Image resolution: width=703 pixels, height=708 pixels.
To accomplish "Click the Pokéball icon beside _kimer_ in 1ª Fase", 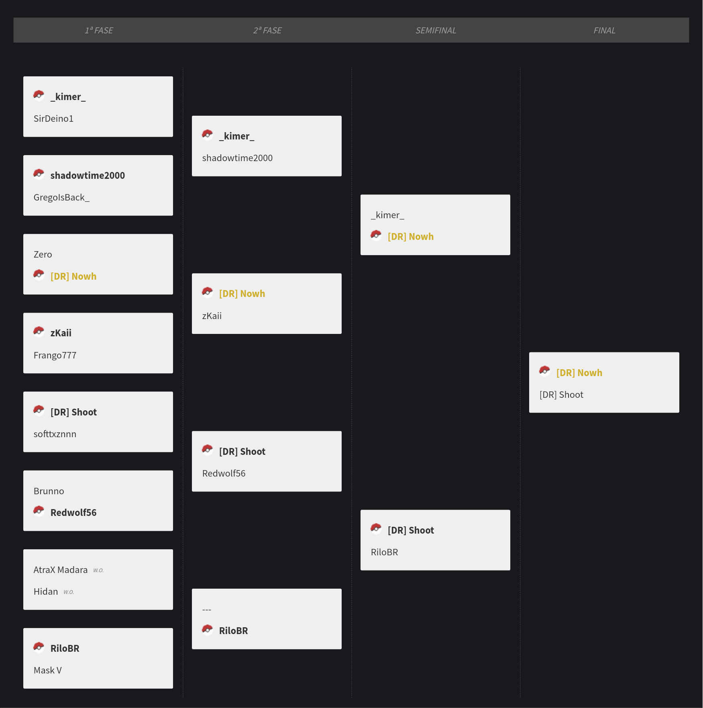I will [39, 95].
